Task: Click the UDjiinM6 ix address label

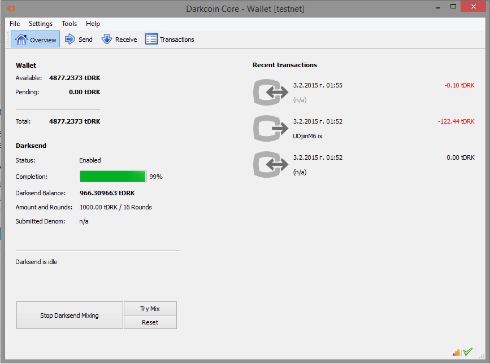Action: click(x=307, y=136)
